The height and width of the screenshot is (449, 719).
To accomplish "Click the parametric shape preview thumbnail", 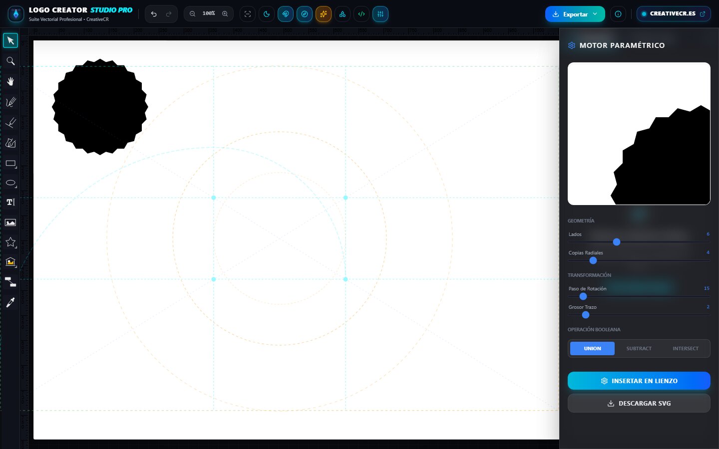I will pyautogui.click(x=639, y=134).
